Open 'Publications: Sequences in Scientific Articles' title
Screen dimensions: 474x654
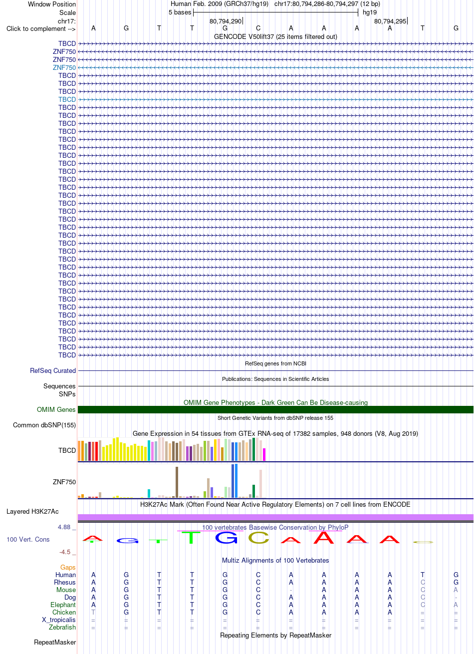(x=275, y=379)
